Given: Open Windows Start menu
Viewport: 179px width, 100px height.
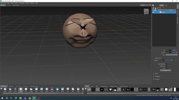Looking at the screenshot, I should point(2,98).
